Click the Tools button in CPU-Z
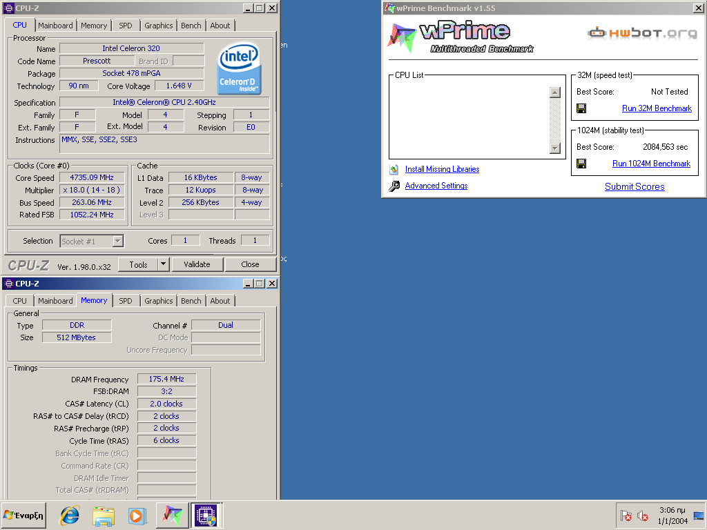Viewport: 707px width, 530px height. (138, 264)
